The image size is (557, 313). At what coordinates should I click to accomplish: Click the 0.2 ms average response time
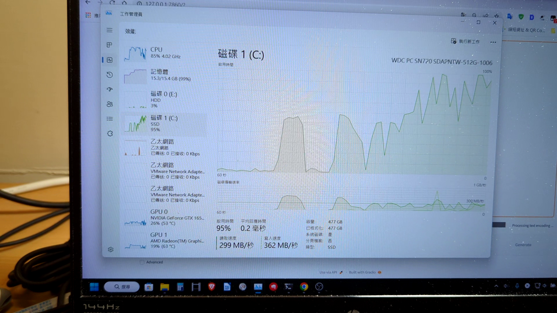253,228
